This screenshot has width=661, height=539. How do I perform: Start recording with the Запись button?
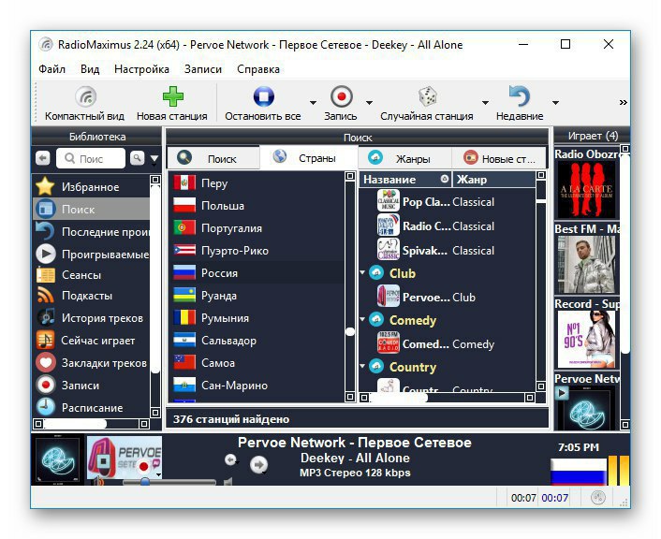pos(341,103)
